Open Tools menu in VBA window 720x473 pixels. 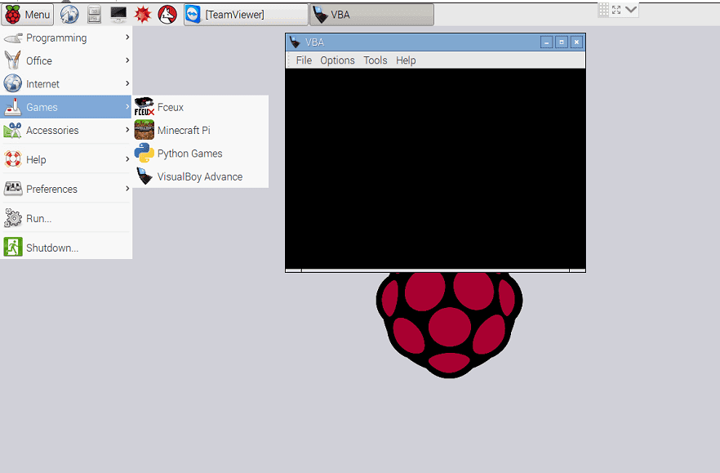pos(376,60)
